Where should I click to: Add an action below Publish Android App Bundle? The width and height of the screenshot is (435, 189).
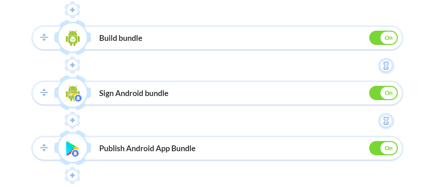(x=73, y=175)
